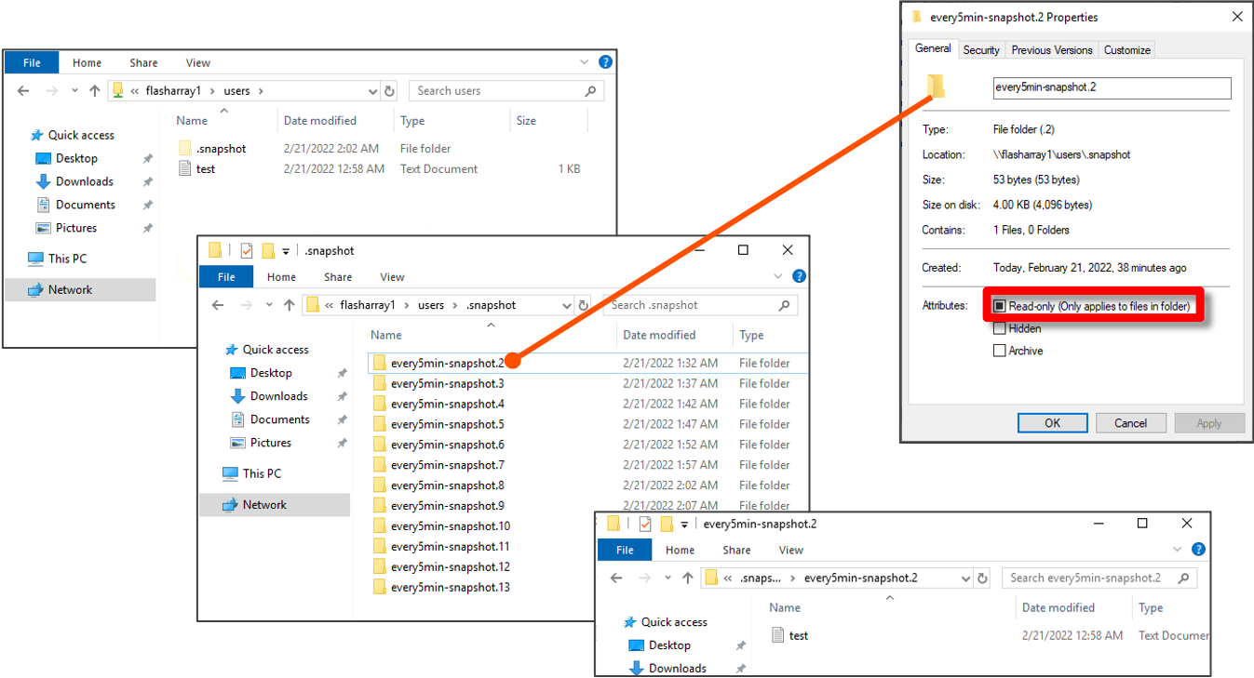Viewport: 1254px width, 678px height.
Task: Switch to the Previous Versions tab
Action: pyautogui.click(x=1053, y=50)
